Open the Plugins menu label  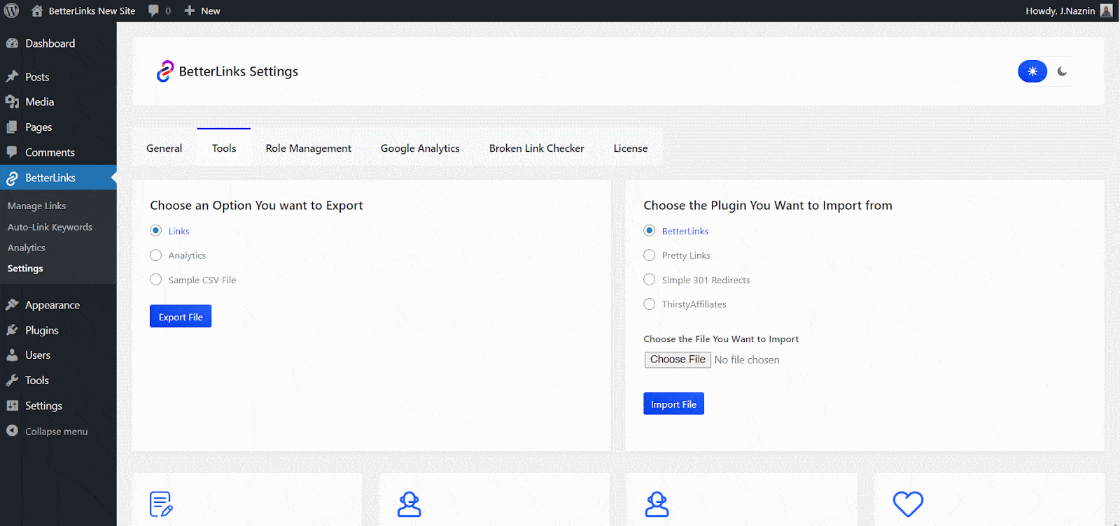(x=42, y=330)
